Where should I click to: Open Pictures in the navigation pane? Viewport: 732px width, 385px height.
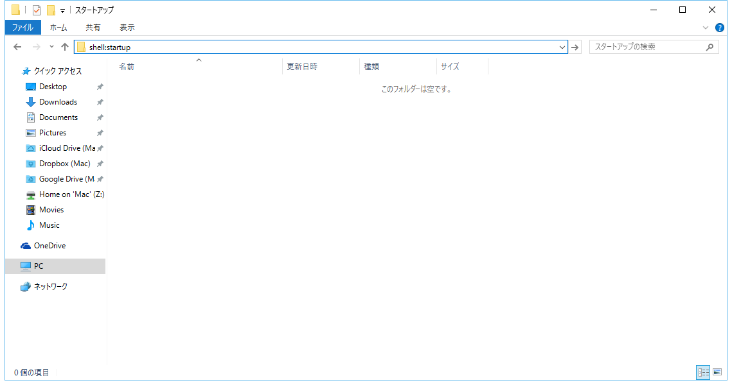[x=53, y=133]
